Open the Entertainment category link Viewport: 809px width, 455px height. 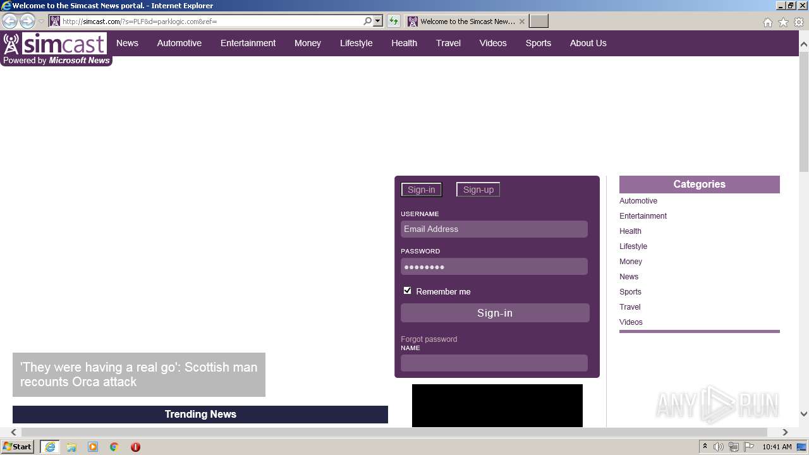tap(643, 216)
